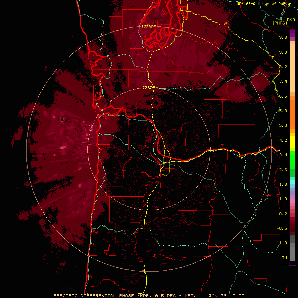Select the "[PHAS]" units label
Viewport: 298px width, 298px height.
pyautogui.click(x=280, y=23)
